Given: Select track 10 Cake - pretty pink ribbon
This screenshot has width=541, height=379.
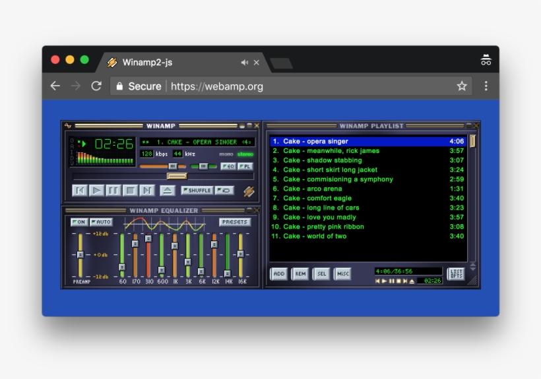Looking at the screenshot, I should pos(367,227).
